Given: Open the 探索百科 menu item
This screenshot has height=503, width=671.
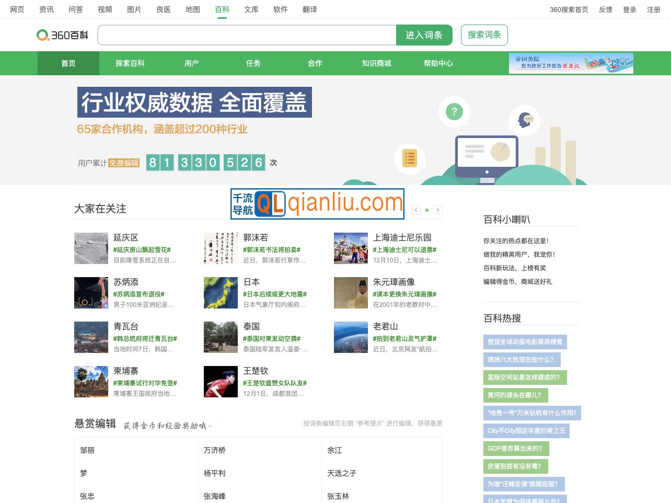Looking at the screenshot, I should 130,63.
